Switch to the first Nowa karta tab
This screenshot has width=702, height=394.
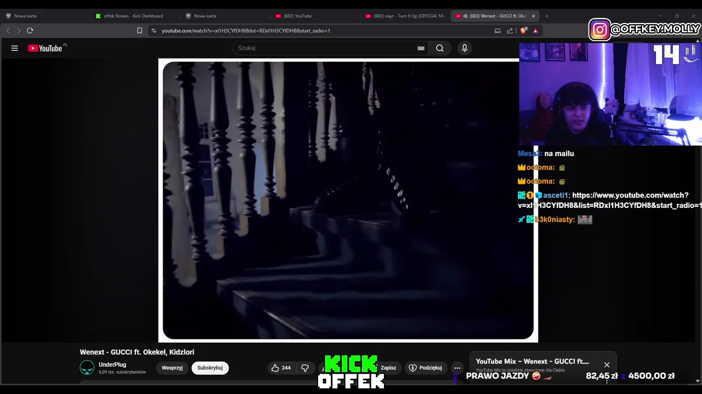44,16
